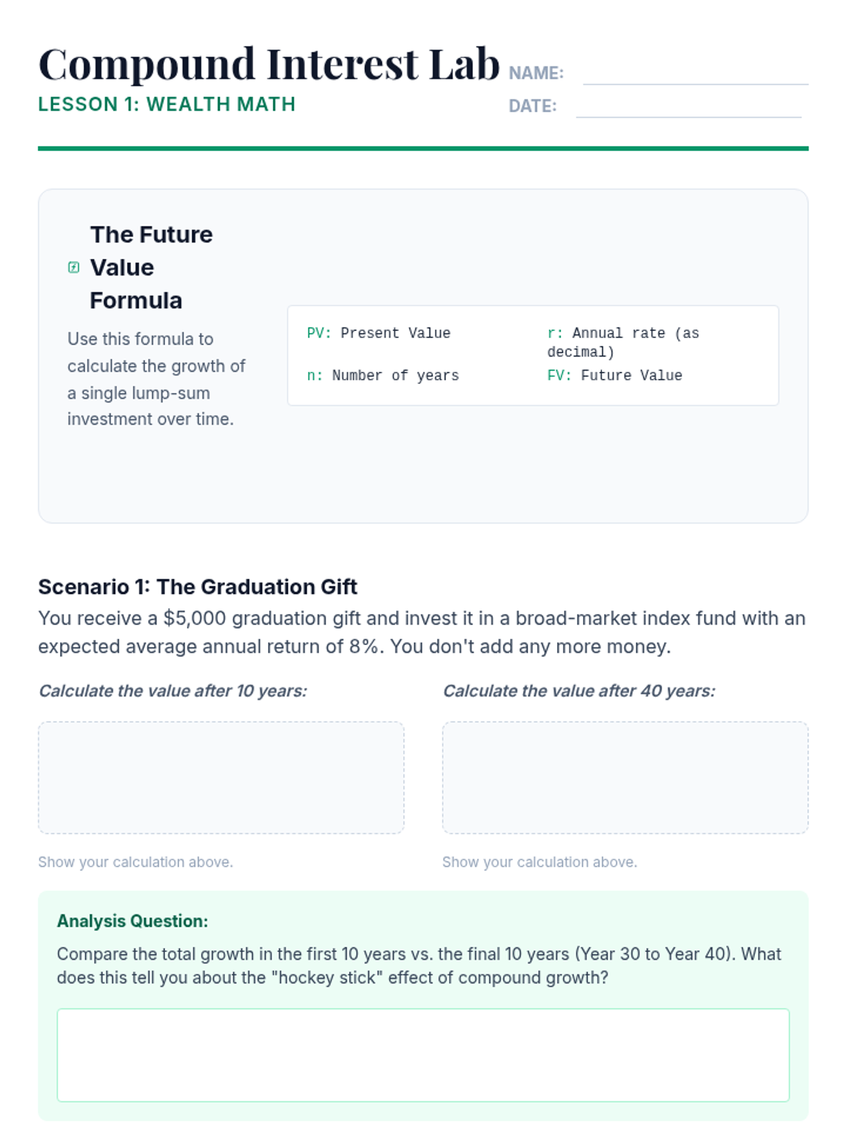Click the n: Number of years definition
Image resolution: width=846 pixels, height=1129 pixels.
[x=383, y=375]
